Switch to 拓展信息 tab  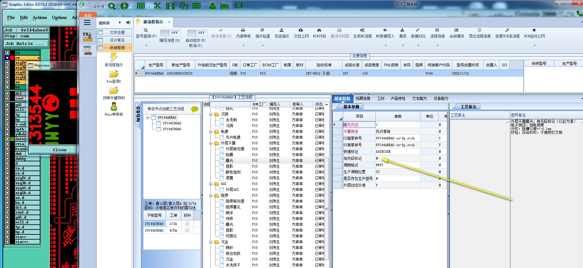point(363,98)
